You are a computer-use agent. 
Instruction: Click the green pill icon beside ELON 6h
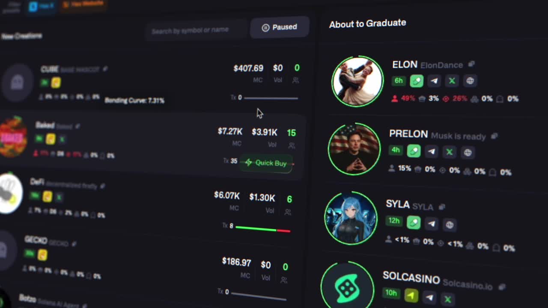(x=417, y=81)
